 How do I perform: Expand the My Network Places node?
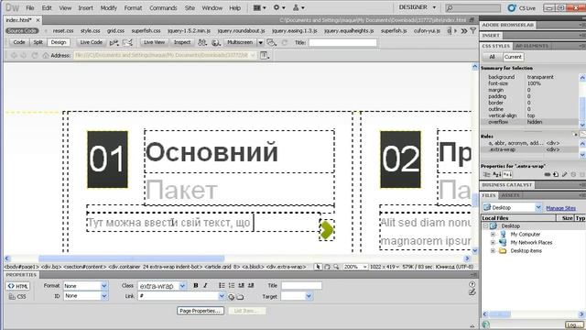click(x=493, y=242)
